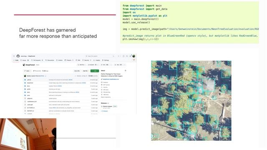This screenshot has width=267, height=150.
Task: Open the tags link
Action: pyautogui.click(x=45, y=71)
